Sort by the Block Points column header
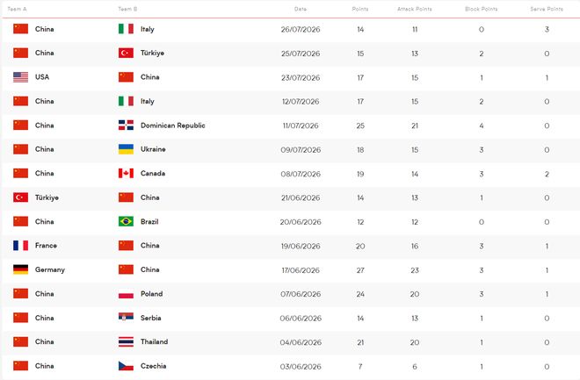580x380 pixels. coord(481,9)
